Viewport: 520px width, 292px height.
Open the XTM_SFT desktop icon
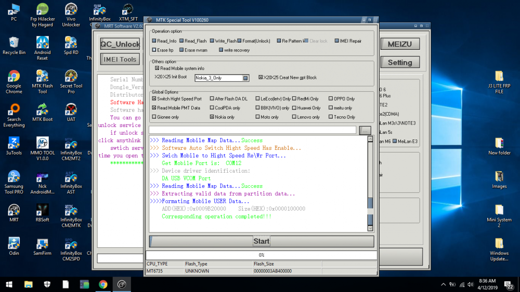point(128,12)
